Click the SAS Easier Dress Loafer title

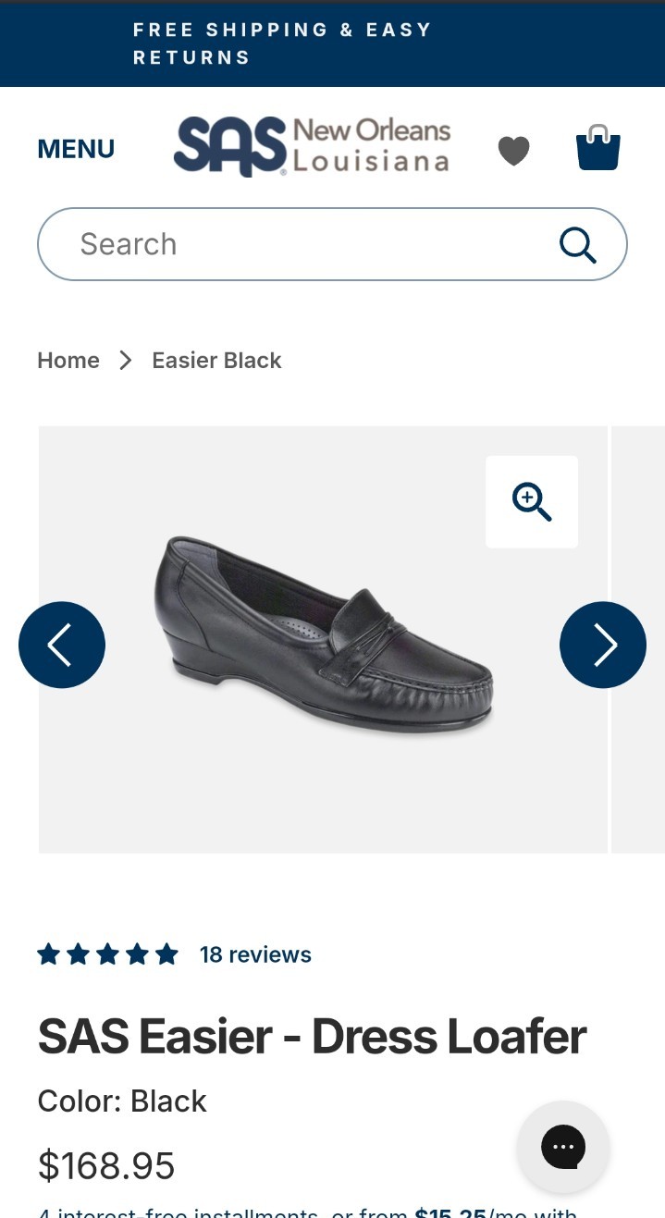(312, 1036)
